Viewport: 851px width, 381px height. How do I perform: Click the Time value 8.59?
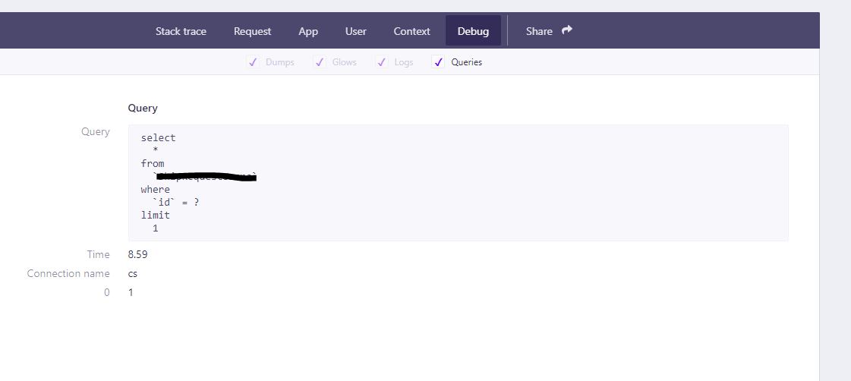click(x=138, y=254)
